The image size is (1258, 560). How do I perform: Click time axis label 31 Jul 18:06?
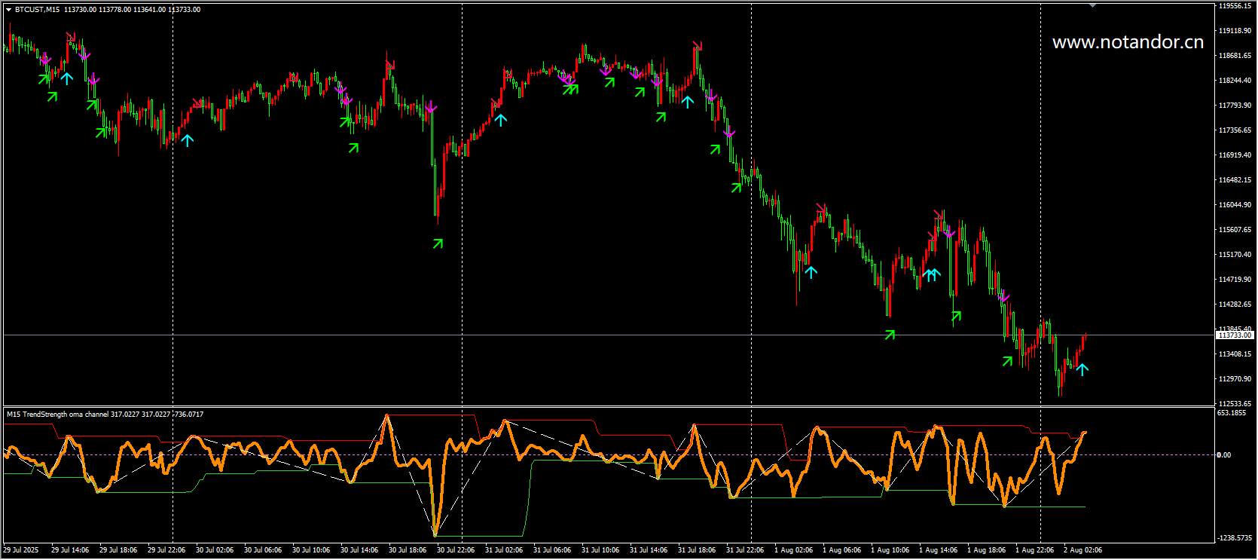[697, 550]
